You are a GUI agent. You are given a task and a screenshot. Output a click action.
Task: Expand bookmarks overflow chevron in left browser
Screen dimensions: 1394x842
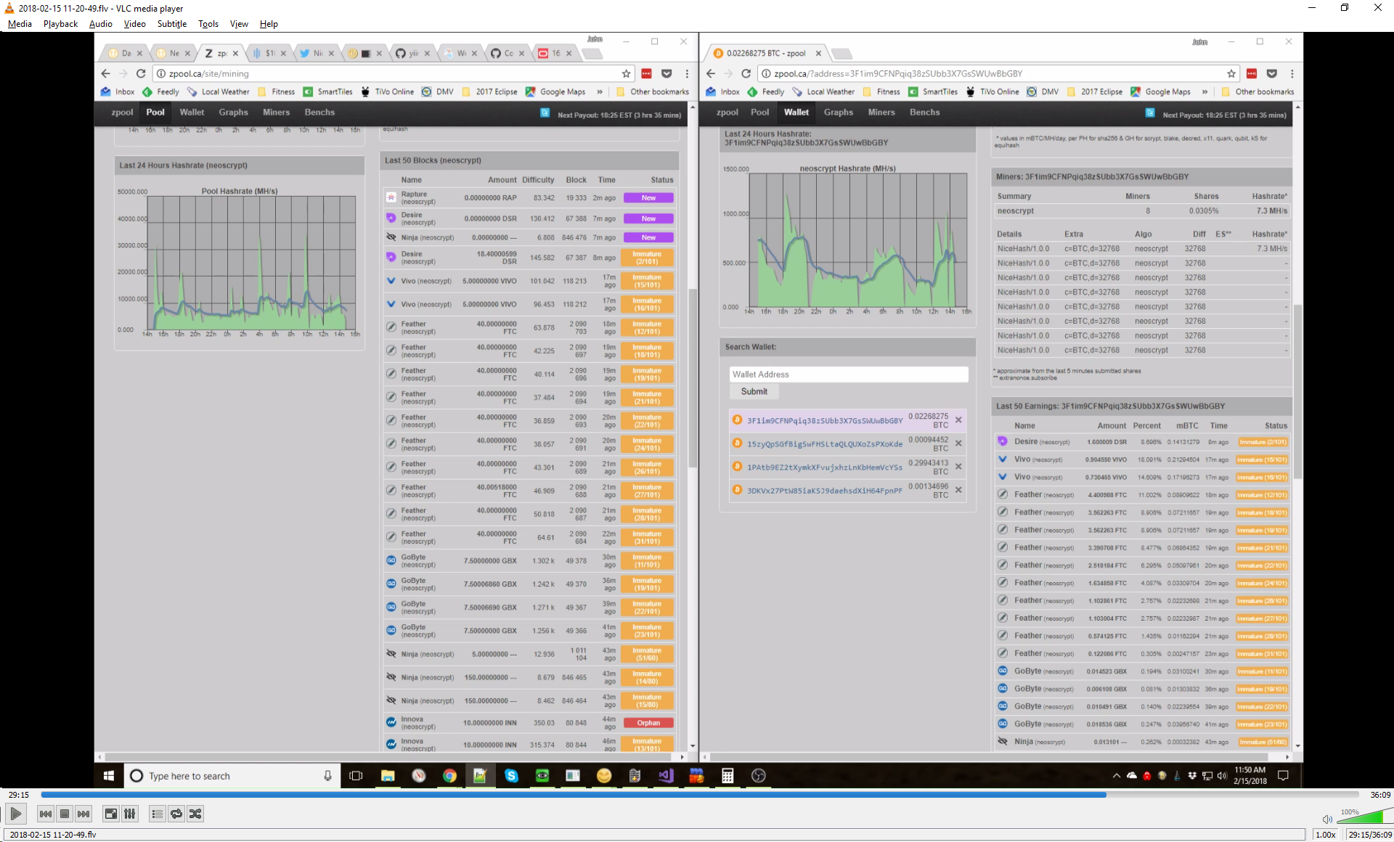[600, 92]
